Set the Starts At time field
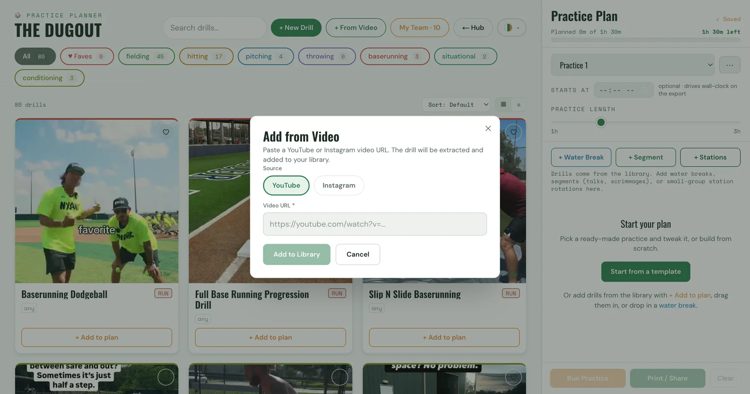Screen dimensions: 750x394 [624, 90]
